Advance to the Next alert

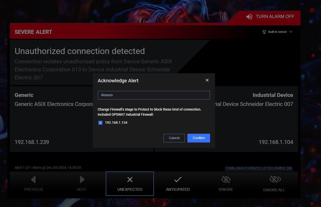(x=82, y=184)
